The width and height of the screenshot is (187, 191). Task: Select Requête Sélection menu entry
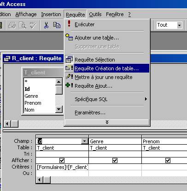pyautogui.click(x=107, y=60)
